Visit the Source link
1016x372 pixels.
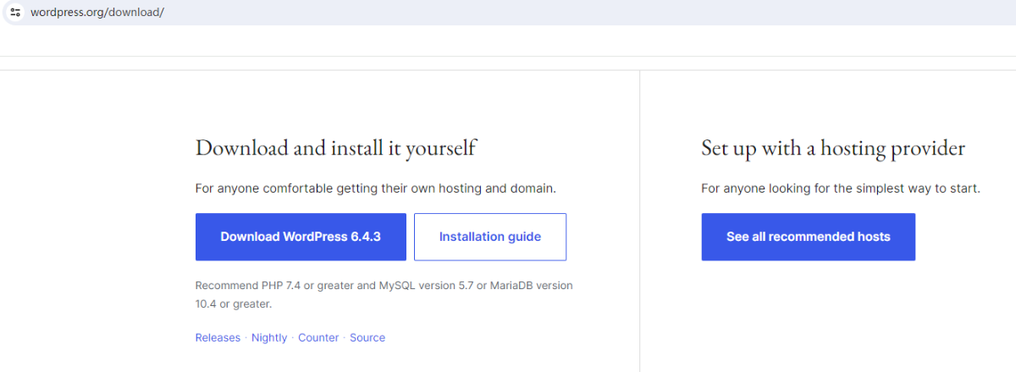click(367, 337)
